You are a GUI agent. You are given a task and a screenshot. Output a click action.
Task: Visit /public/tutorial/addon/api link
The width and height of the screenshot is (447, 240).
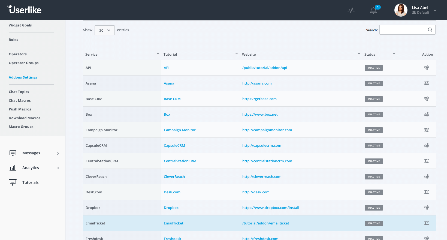(x=265, y=68)
